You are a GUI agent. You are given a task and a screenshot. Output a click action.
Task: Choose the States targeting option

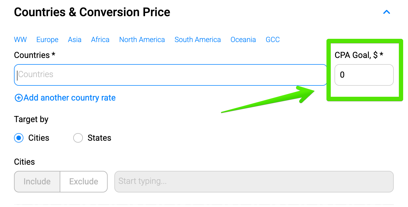(78, 138)
